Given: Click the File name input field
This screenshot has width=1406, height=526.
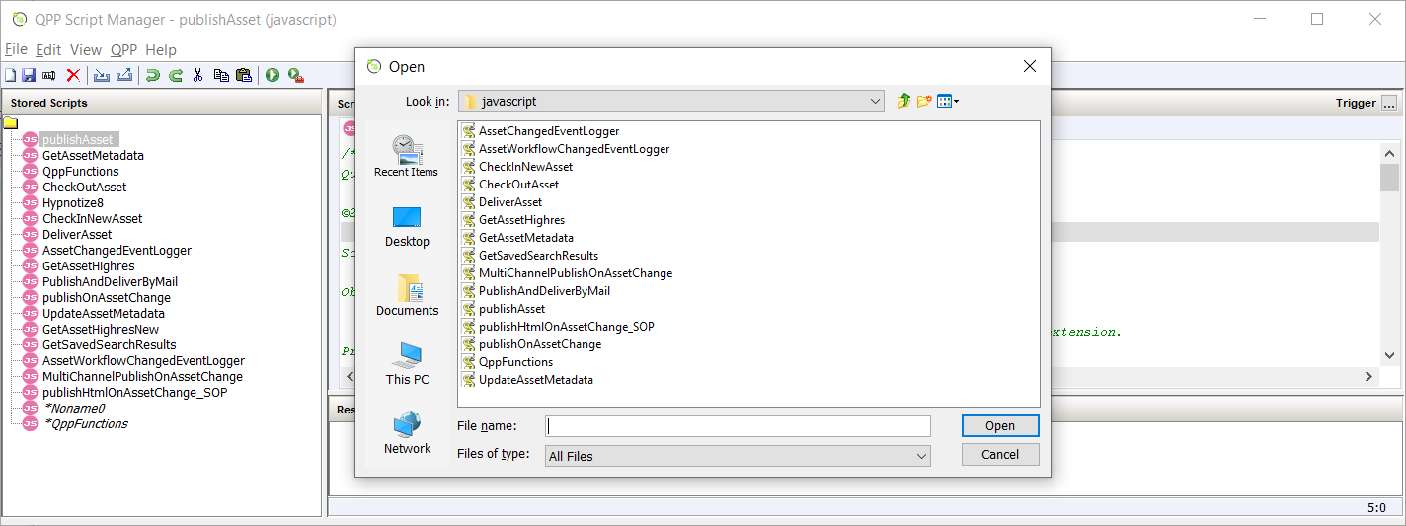Looking at the screenshot, I should (738, 426).
